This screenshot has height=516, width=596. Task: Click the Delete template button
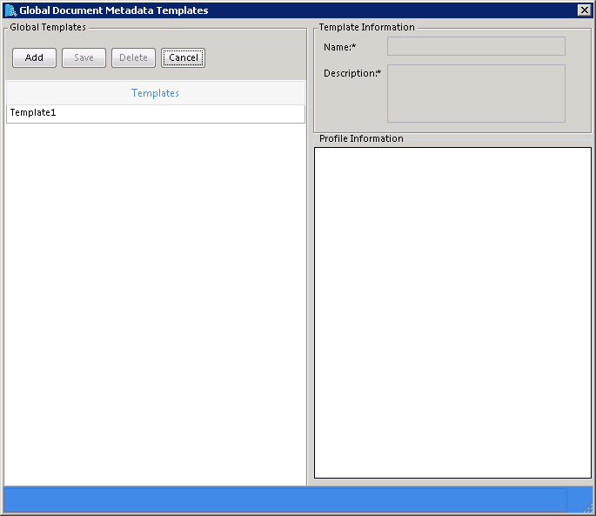[x=133, y=58]
